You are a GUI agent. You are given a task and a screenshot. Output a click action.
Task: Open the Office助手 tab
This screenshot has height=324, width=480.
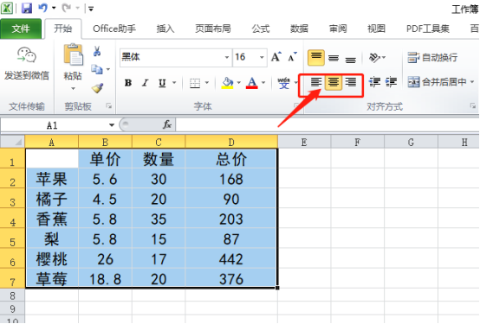tap(114, 29)
